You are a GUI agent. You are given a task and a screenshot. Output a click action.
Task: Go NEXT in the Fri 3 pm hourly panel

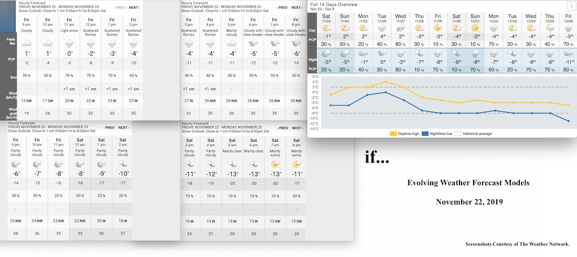click(x=296, y=7)
